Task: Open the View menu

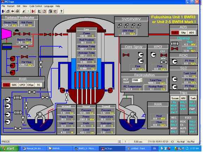Action: pos(25,6)
